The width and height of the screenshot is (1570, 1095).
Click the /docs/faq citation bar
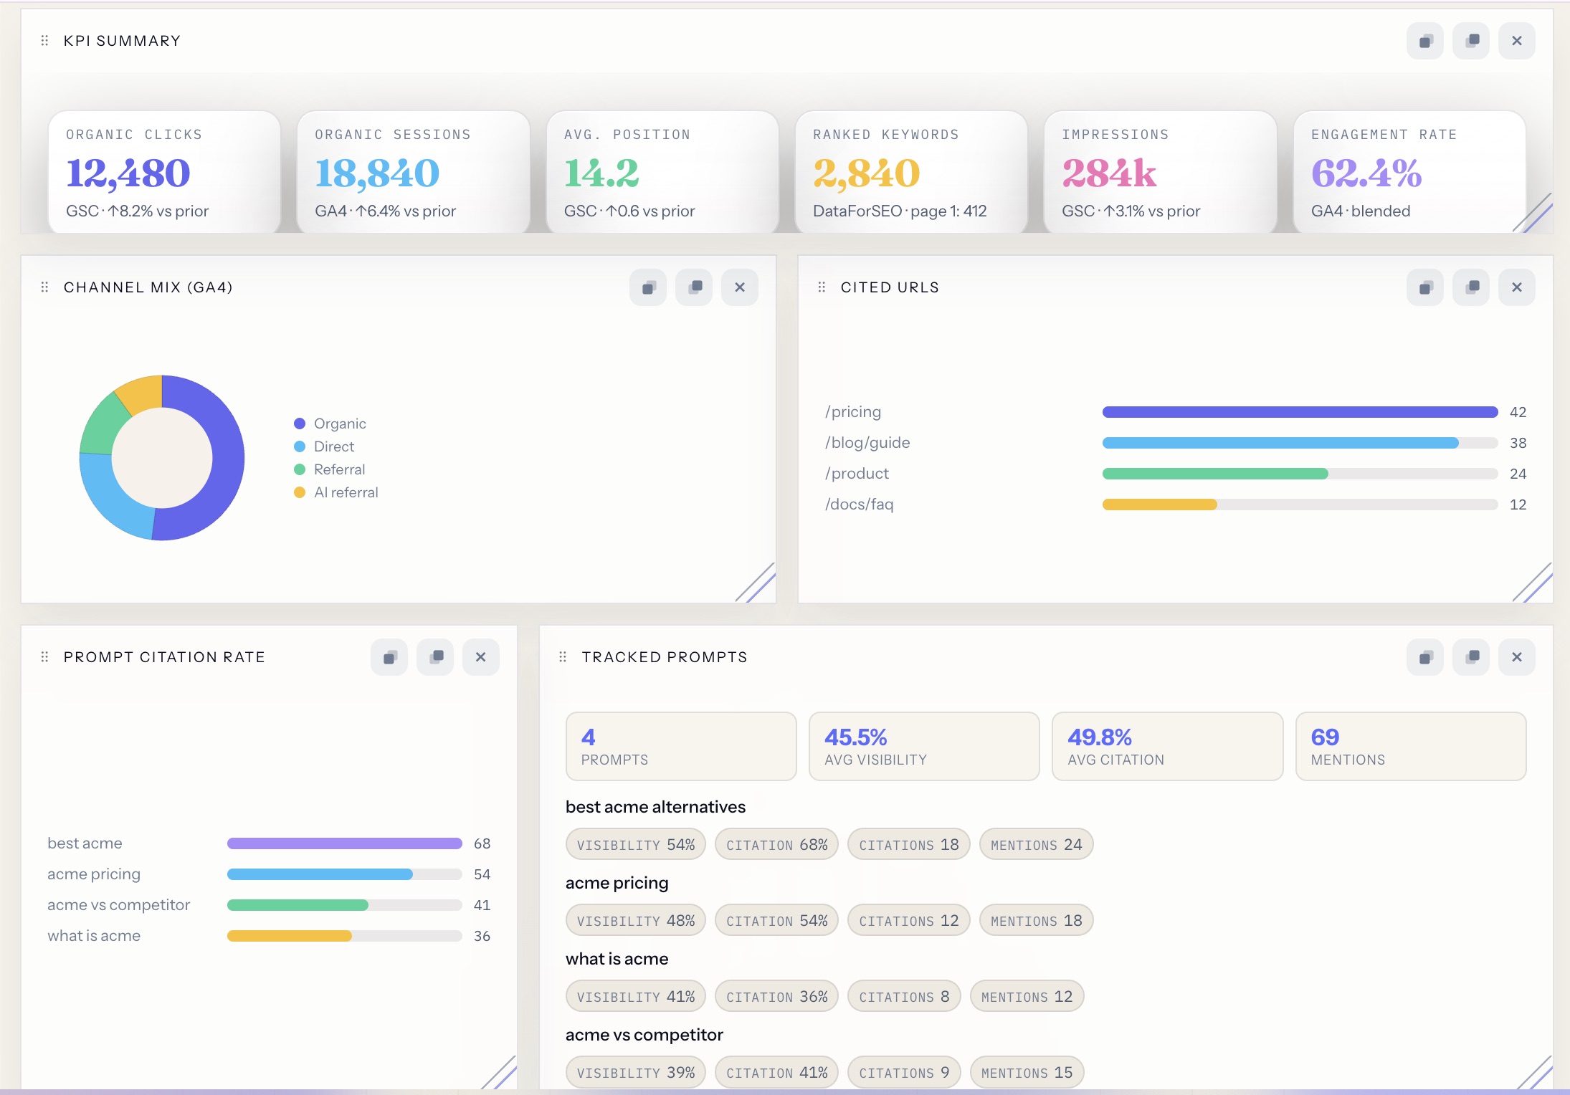[x=1300, y=505]
